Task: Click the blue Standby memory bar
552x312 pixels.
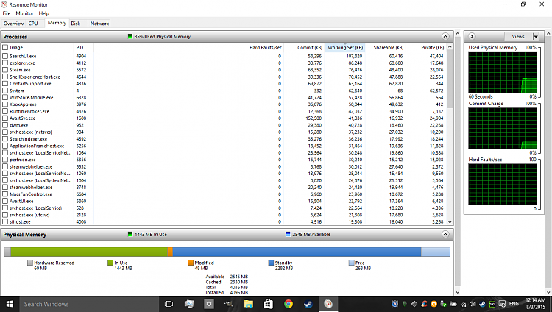Action: (x=297, y=252)
